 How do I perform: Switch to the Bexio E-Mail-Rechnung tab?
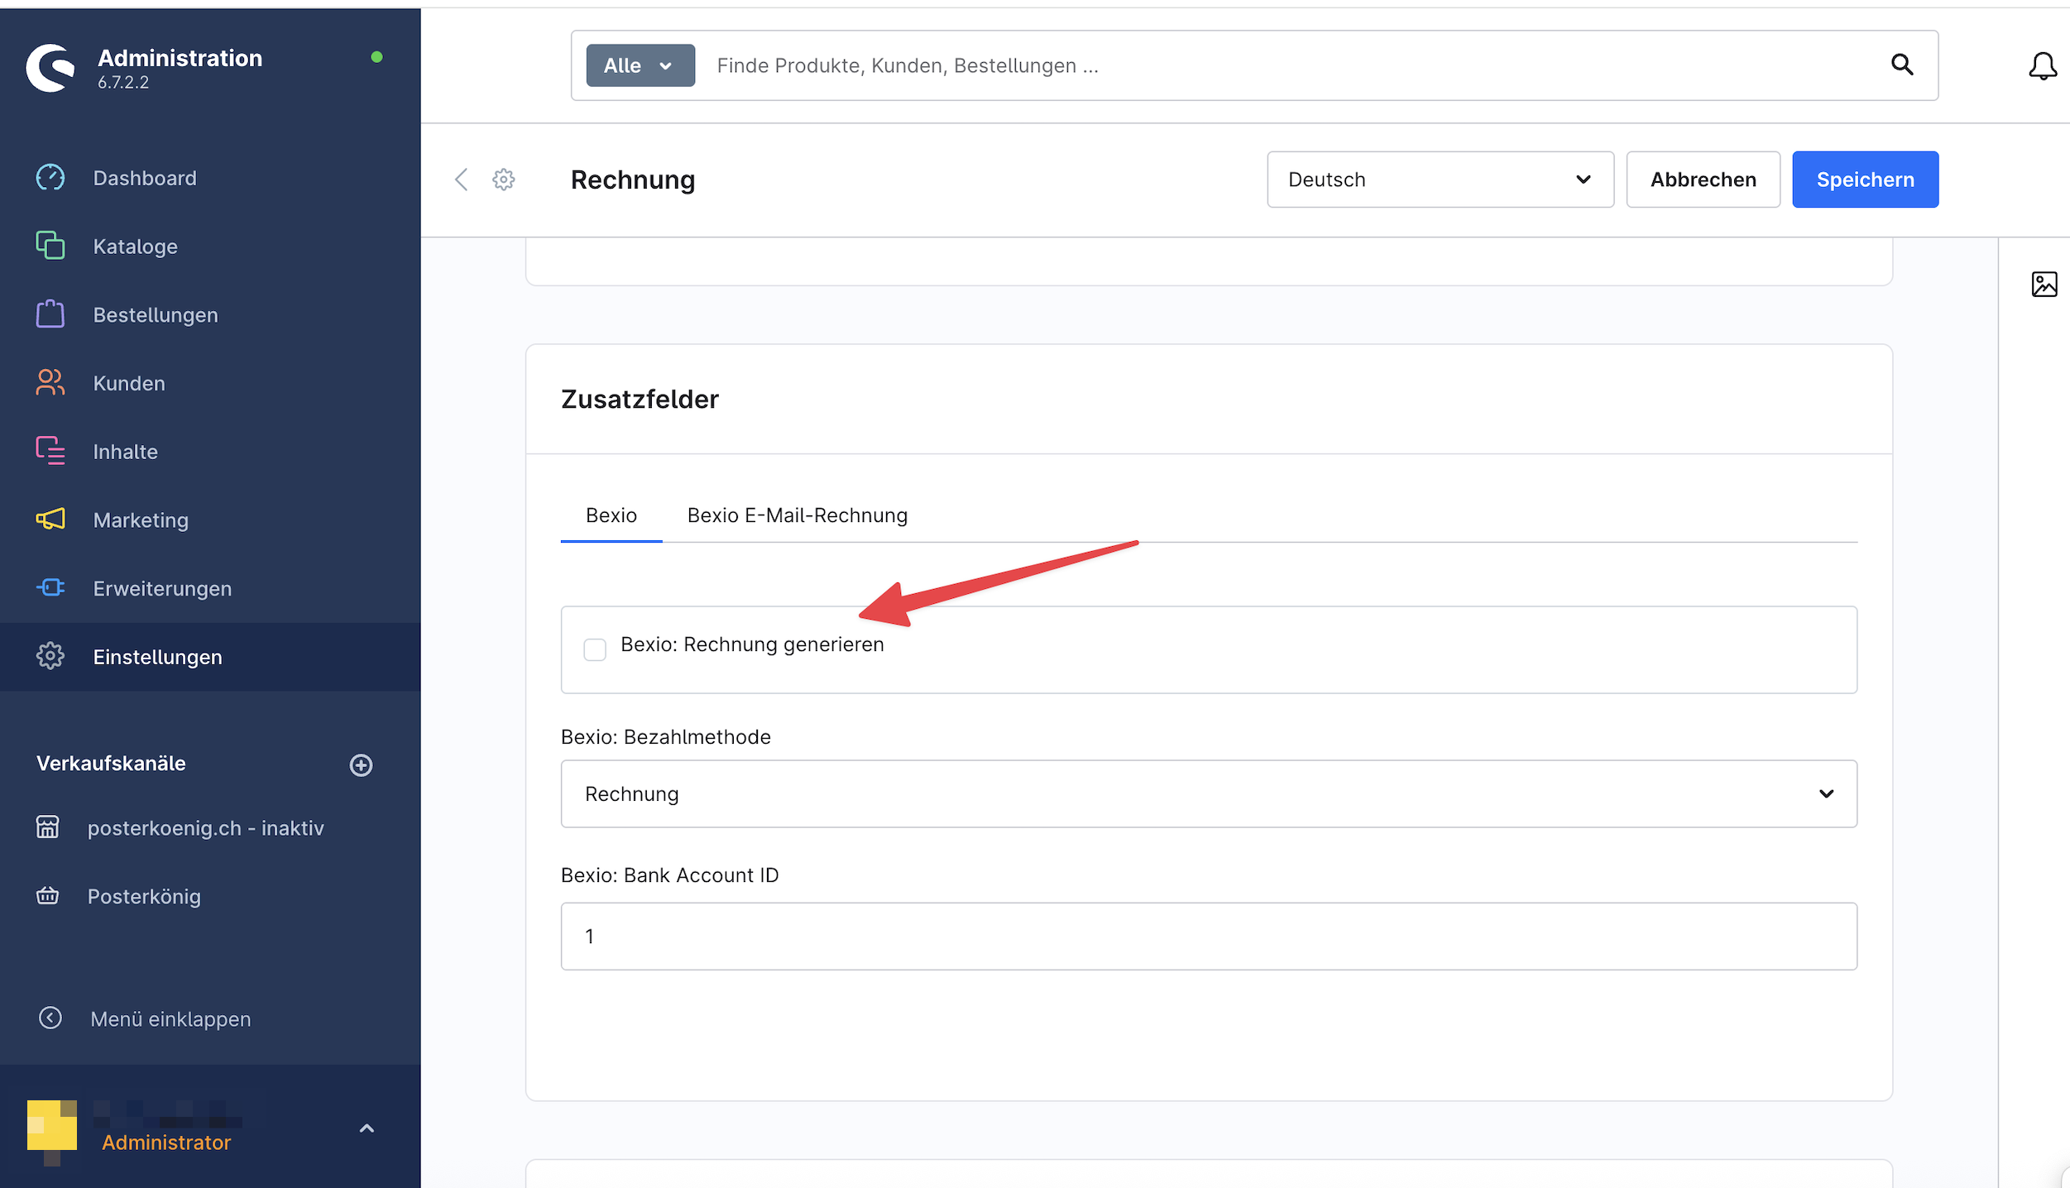(x=796, y=515)
